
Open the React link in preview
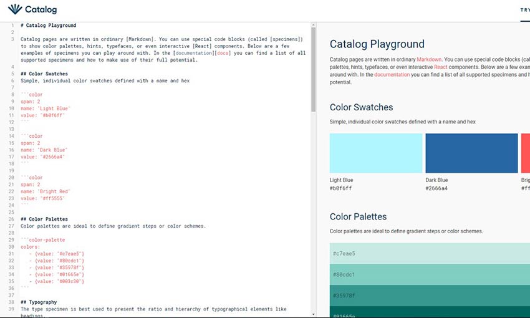pyautogui.click(x=440, y=67)
